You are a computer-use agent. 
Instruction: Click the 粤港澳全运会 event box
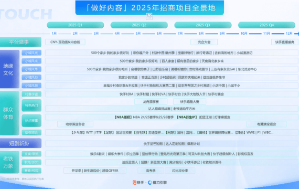(x=266, y=124)
